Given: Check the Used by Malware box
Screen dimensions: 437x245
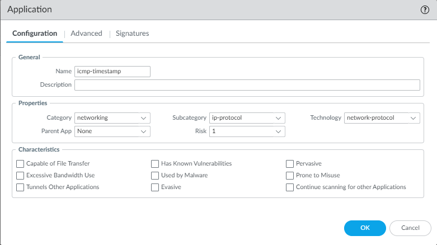Looking at the screenshot, I should point(156,176).
